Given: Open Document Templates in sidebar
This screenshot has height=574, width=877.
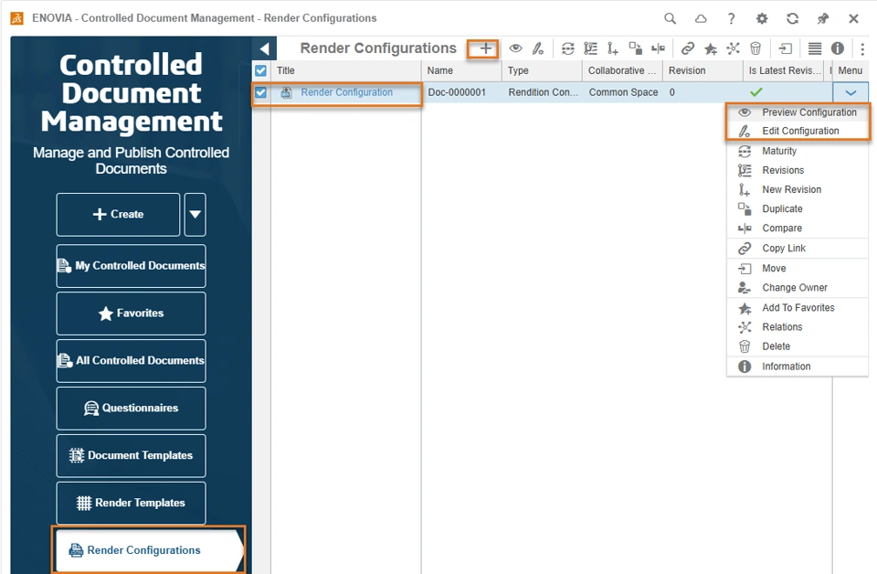Looking at the screenshot, I should [131, 455].
